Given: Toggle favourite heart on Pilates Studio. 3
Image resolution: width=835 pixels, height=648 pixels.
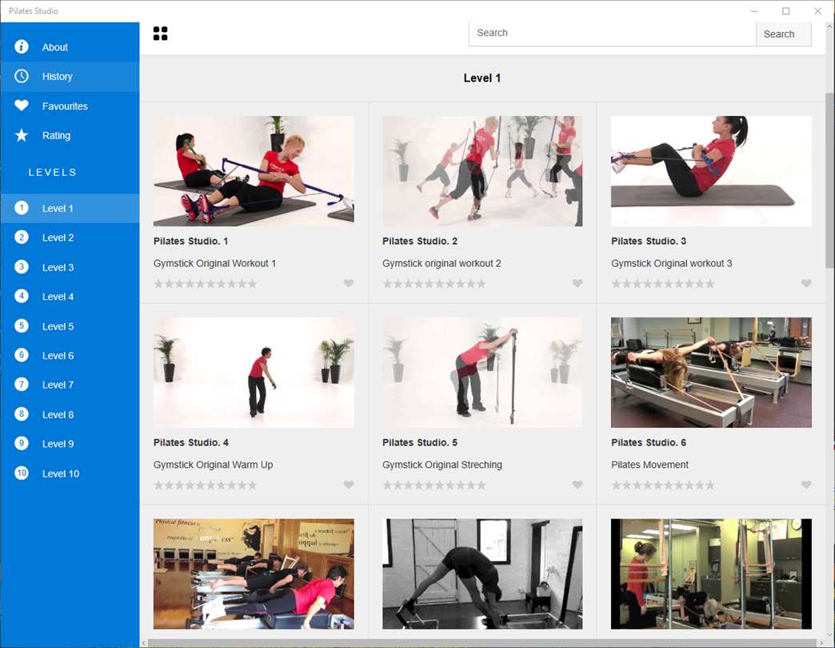Looking at the screenshot, I should point(806,283).
